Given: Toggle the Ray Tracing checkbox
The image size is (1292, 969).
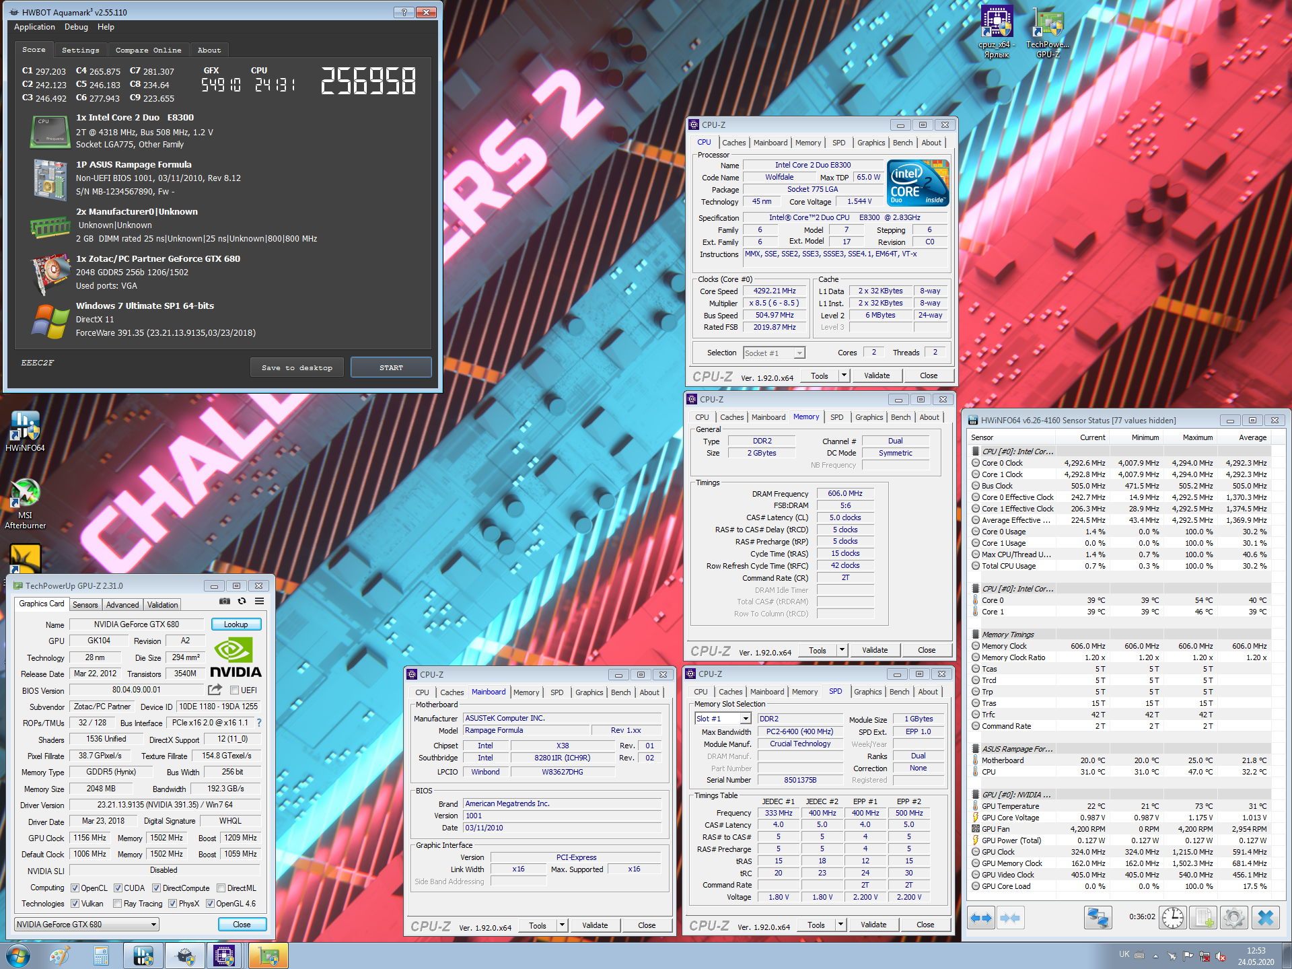Looking at the screenshot, I should (x=118, y=904).
